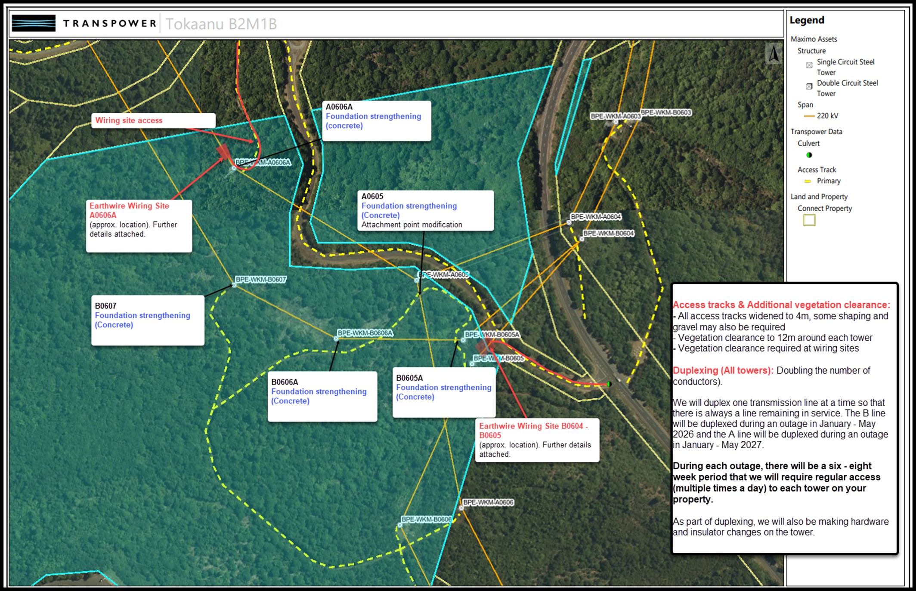The image size is (916, 591).
Task: Click the Double Circuit Steel Tower legend symbol
Action: point(809,86)
